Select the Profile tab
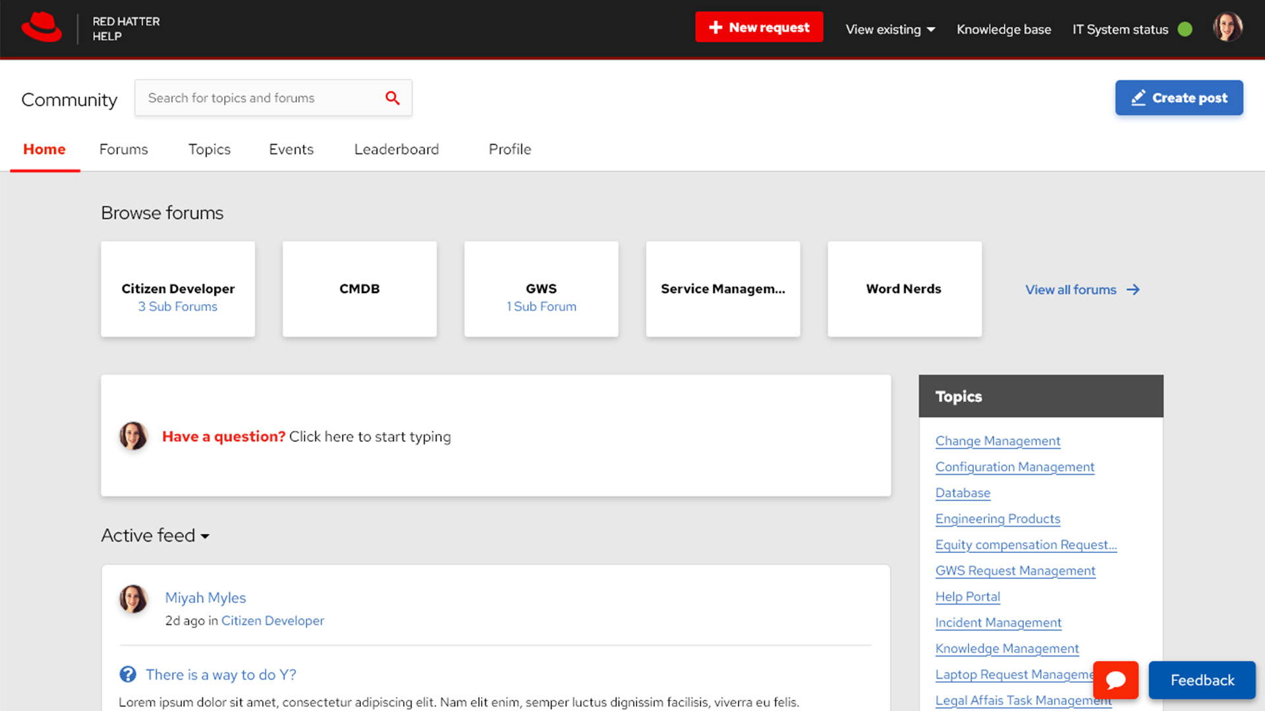 coord(510,149)
